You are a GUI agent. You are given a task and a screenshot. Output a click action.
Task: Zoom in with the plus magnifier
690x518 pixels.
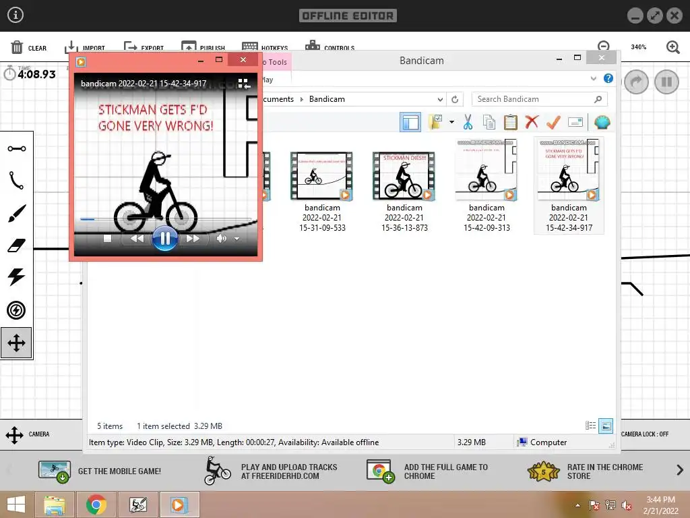point(673,47)
